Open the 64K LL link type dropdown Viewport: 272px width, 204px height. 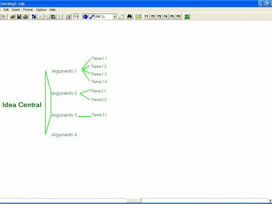point(115,16)
